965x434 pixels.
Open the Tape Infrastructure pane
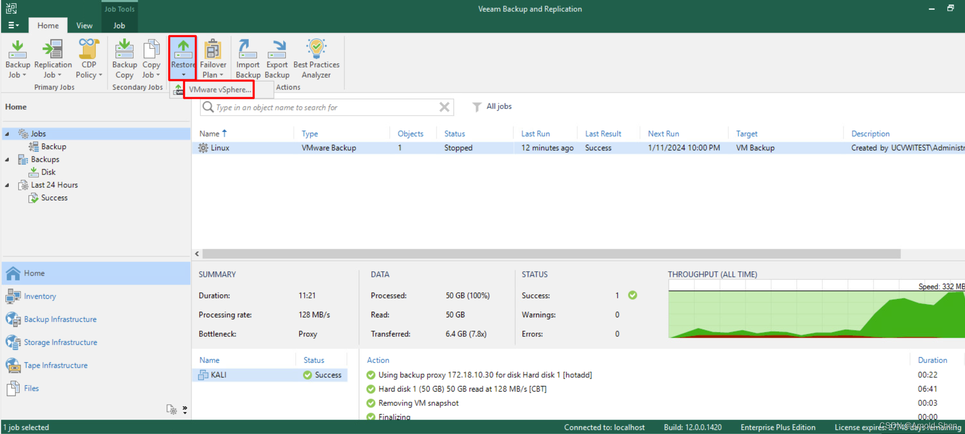click(x=96, y=365)
